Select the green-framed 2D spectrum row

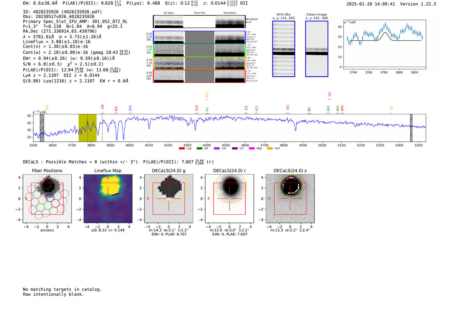coord(199,50)
